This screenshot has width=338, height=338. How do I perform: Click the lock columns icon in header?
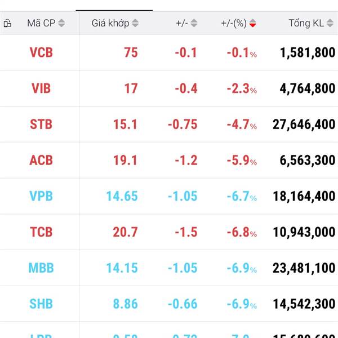[x=7, y=23]
